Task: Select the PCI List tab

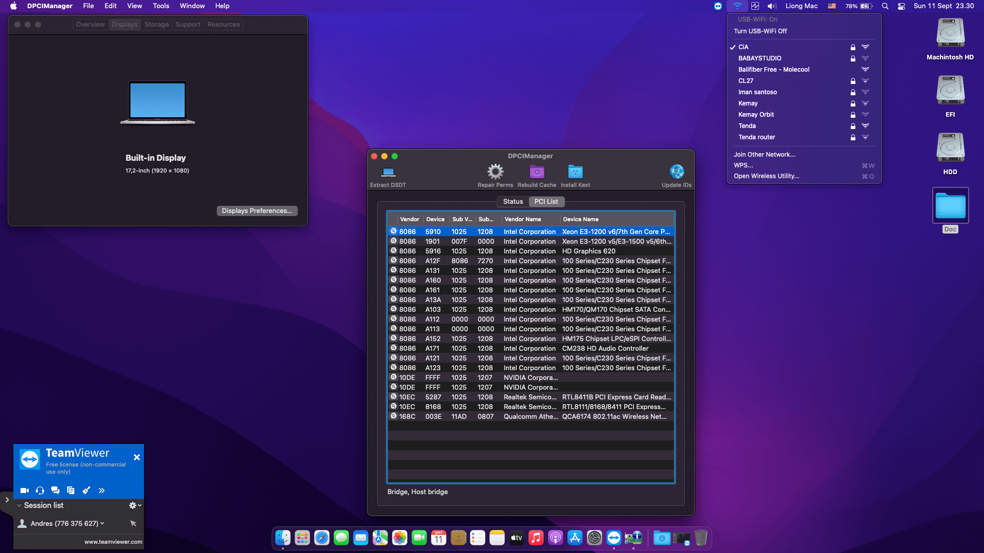Action: click(546, 202)
